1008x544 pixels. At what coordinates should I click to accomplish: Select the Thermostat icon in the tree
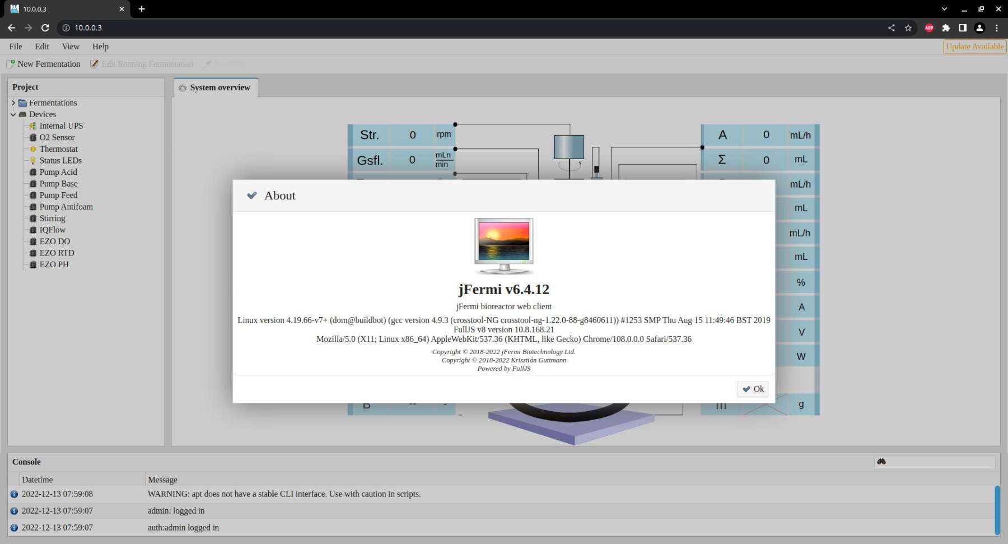coord(33,149)
